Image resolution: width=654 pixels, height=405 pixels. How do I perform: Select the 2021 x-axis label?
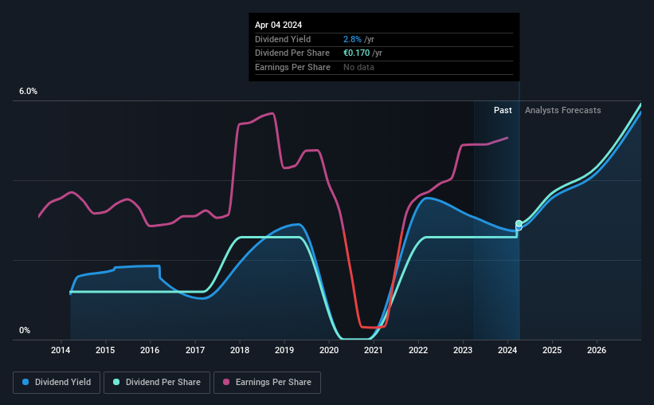pos(374,350)
